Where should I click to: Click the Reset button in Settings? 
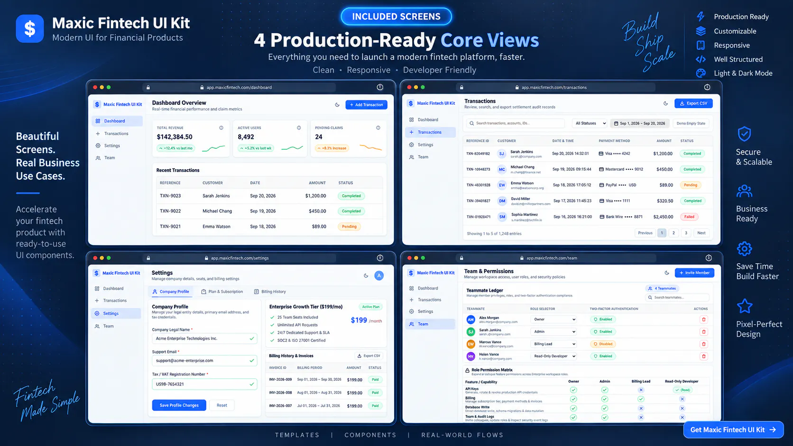[222, 405]
